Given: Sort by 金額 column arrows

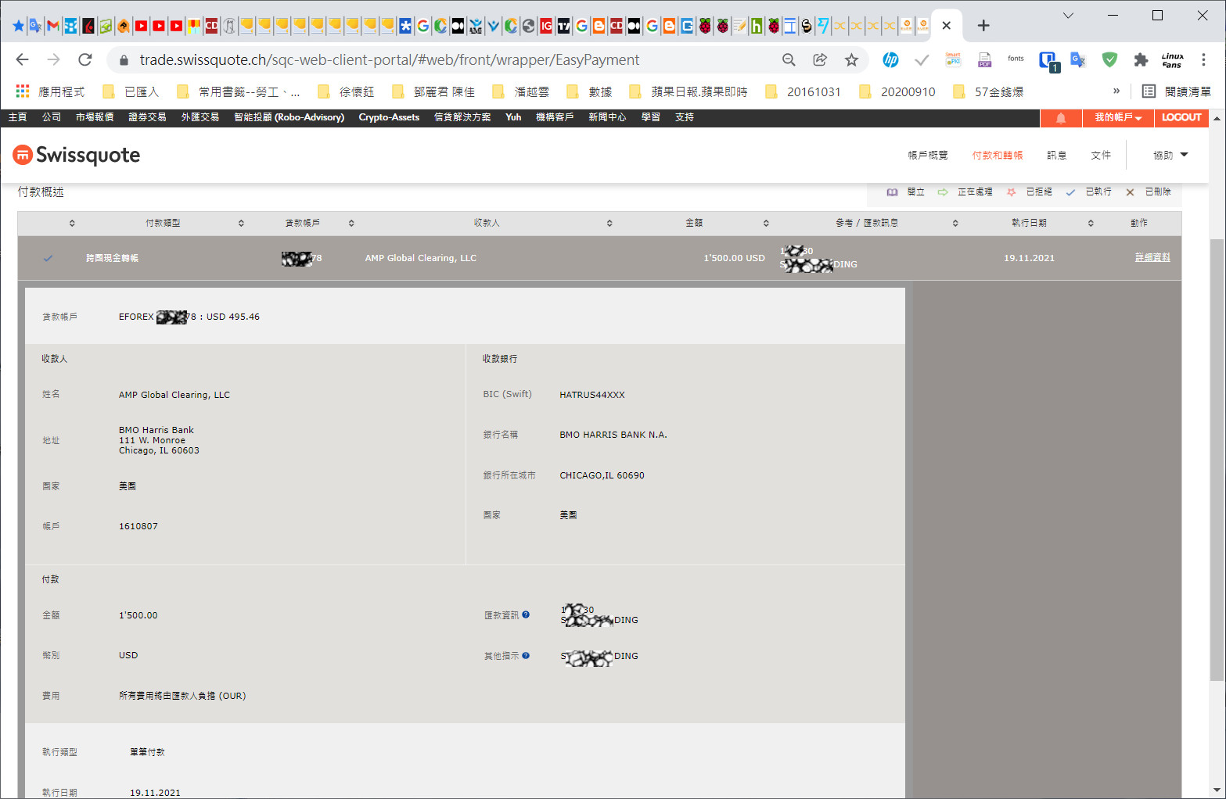Looking at the screenshot, I should pos(766,224).
